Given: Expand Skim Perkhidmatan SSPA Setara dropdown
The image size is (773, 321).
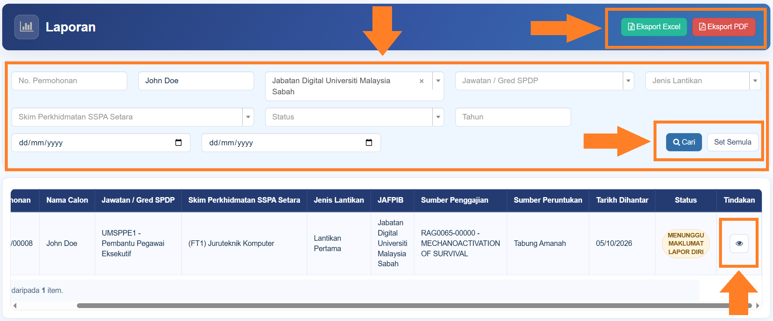Looking at the screenshot, I should coord(132,117).
